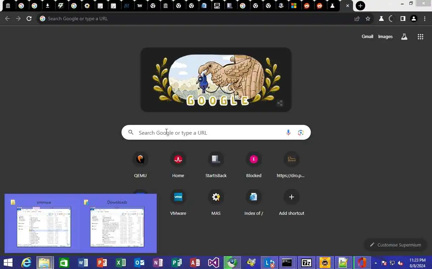The image size is (432, 269).
Task: Share the Google doodle
Action: [280, 103]
